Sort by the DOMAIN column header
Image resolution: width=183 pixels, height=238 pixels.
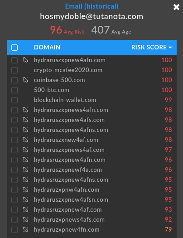(47, 47)
